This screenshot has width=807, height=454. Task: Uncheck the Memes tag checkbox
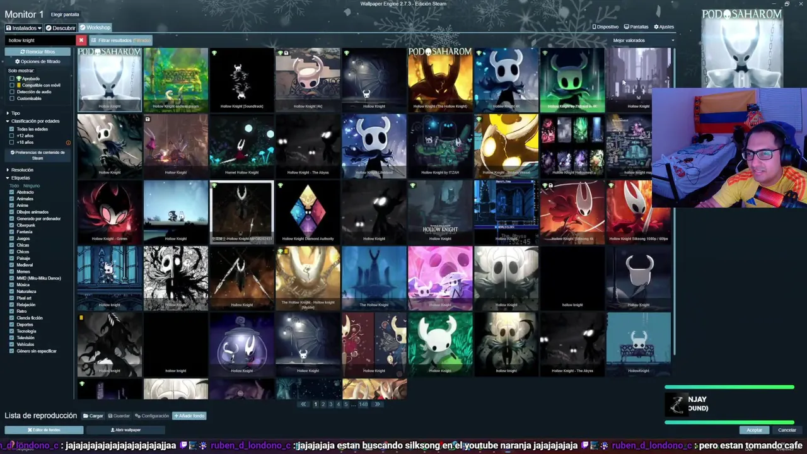click(11, 272)
